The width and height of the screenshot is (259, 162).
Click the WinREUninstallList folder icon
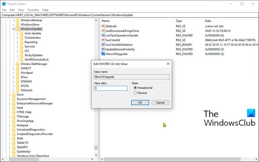(x=21, y=59)
